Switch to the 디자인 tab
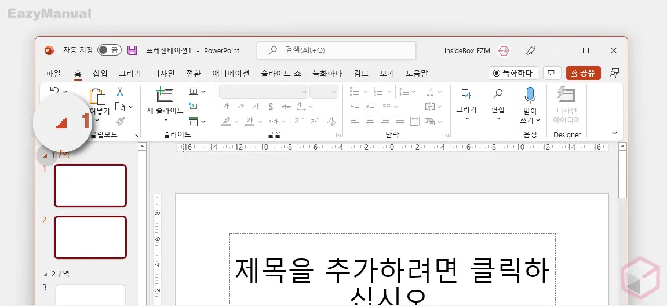Screen dimensions: 667x306 click(x=164, y=73)
